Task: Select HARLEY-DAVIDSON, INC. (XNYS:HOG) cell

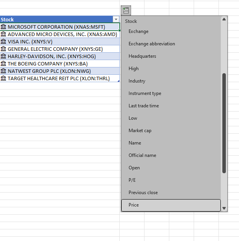Action: point(60,56)
